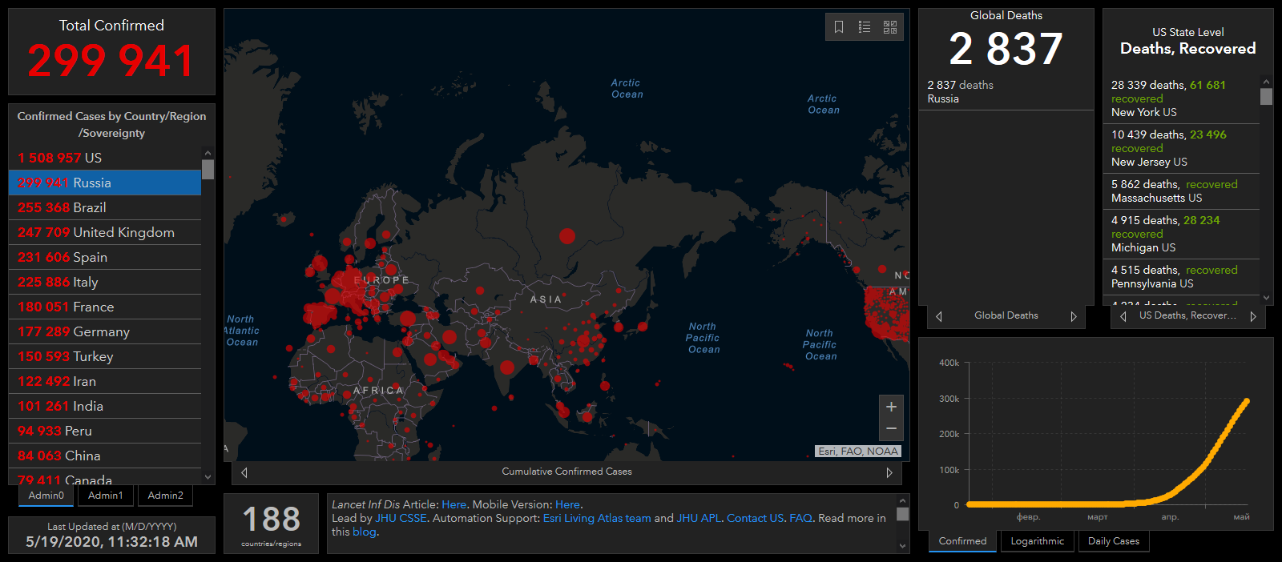Select the Logarithmic chart tab

tap(1038, 541)
